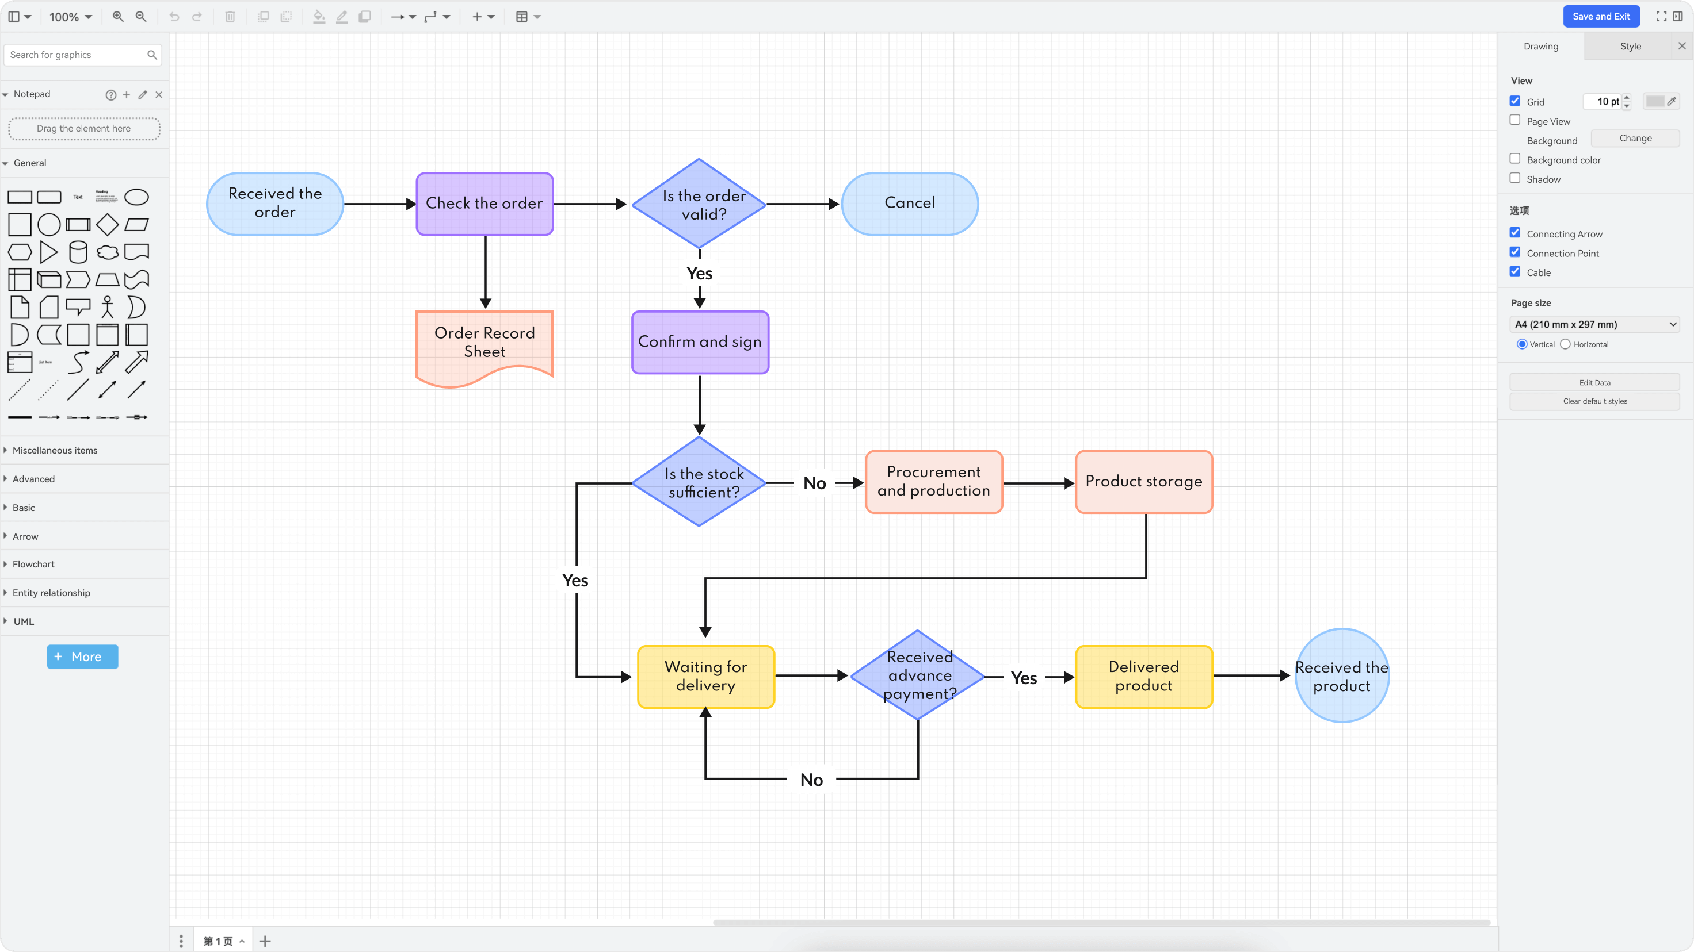The height and width of the screenshot is (952, 1694).
Task: Expand the Flowchart shapes section
Action: (33, 564)
